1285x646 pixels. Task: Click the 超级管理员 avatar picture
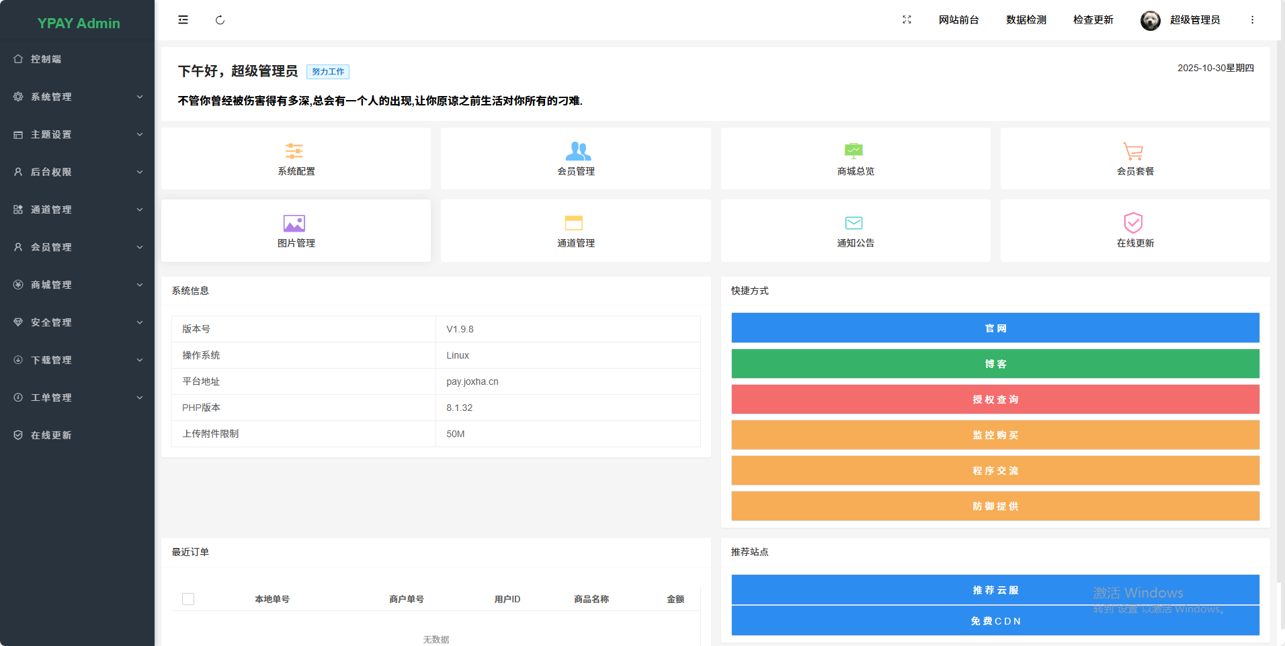click(x=1151, y=21)
